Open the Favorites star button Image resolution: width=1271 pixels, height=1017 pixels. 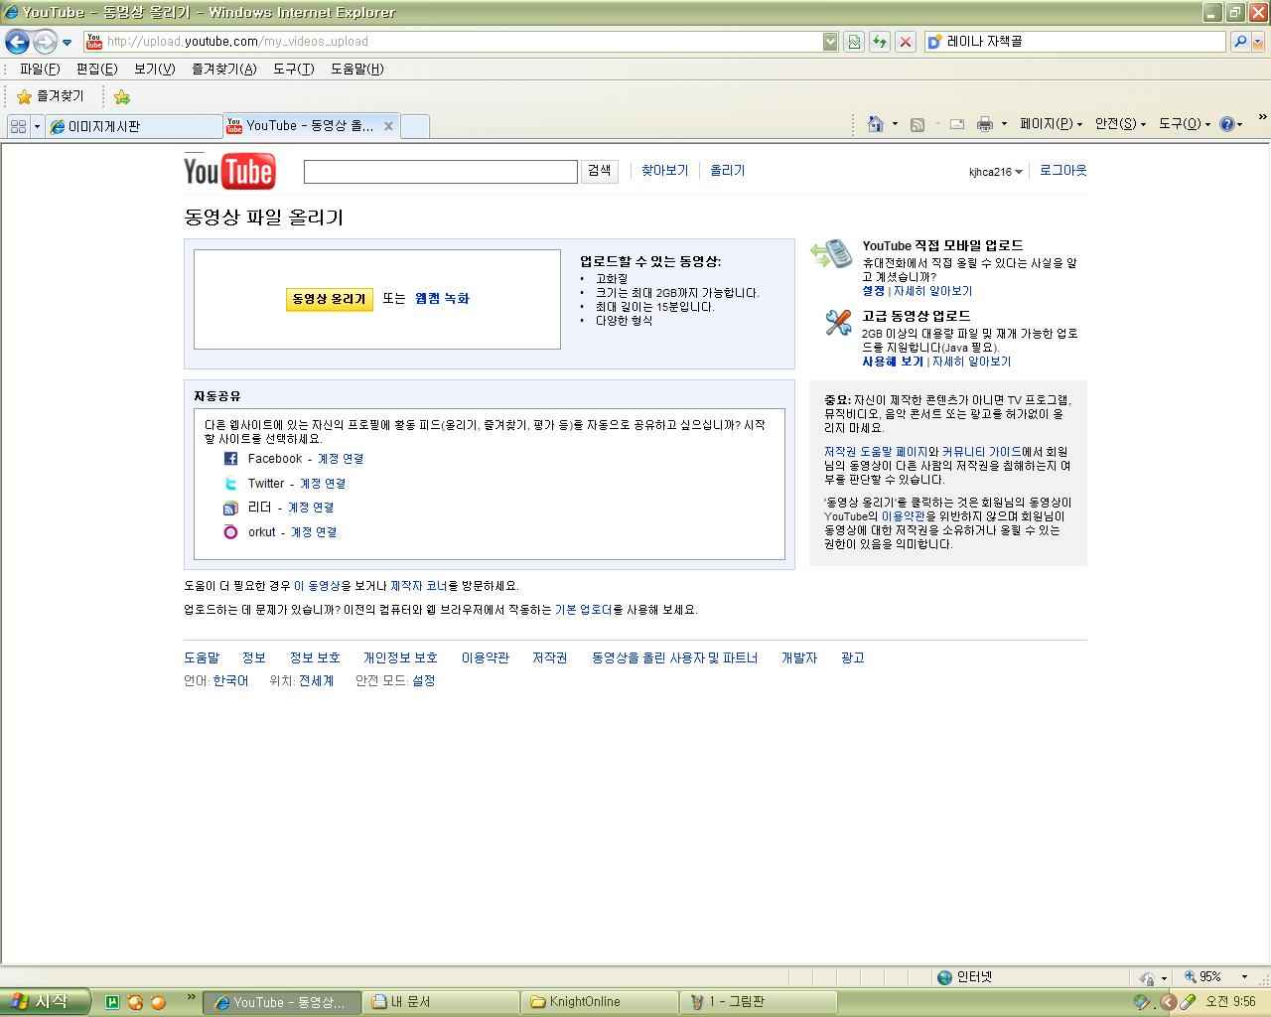click(x=51, y=96)
